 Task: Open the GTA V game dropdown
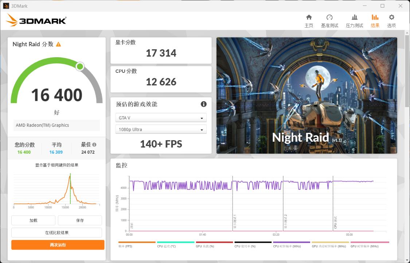click(161, 118)
